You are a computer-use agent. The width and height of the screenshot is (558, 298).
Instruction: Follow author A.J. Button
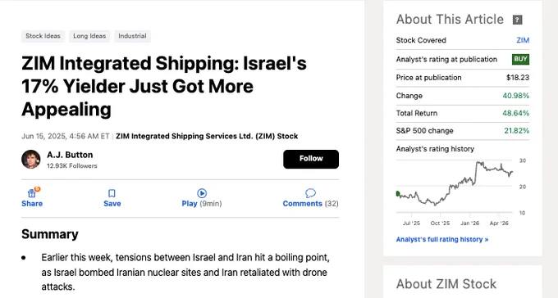(x=311, y=159)
